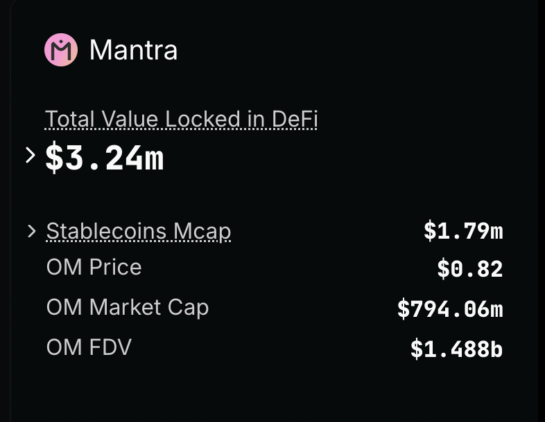Click the $794.06m market cap value
Screen dimensions: 545x422
point(450,309)
